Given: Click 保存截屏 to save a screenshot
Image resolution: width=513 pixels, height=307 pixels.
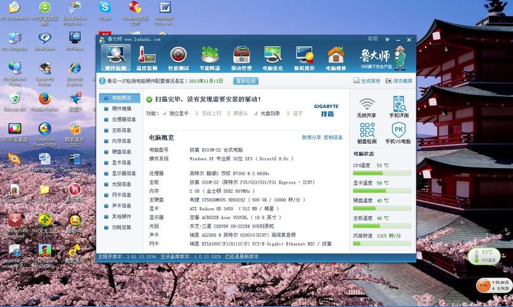Looking at the screenshot, I should click(399, 80).
